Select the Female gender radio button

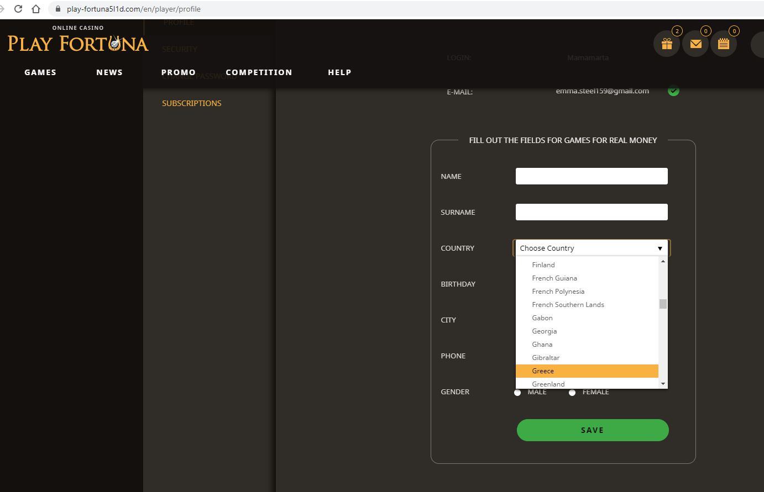[572, 393]
